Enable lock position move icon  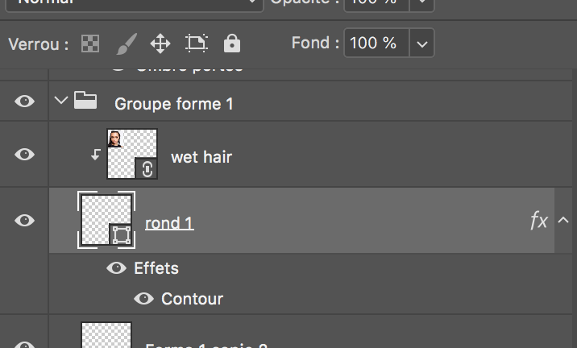160,43
